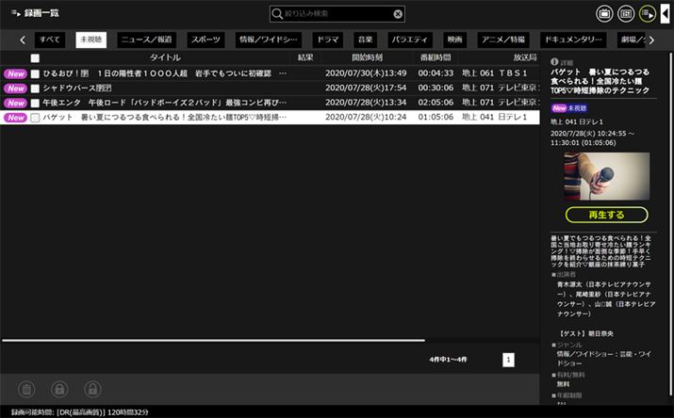Switch to the ドラマ tab
The image size is (674, 418).
tap(327, 40)
